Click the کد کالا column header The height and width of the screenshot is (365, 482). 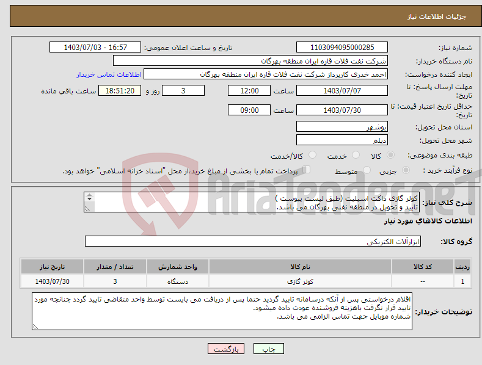click(x=423, y=267)
